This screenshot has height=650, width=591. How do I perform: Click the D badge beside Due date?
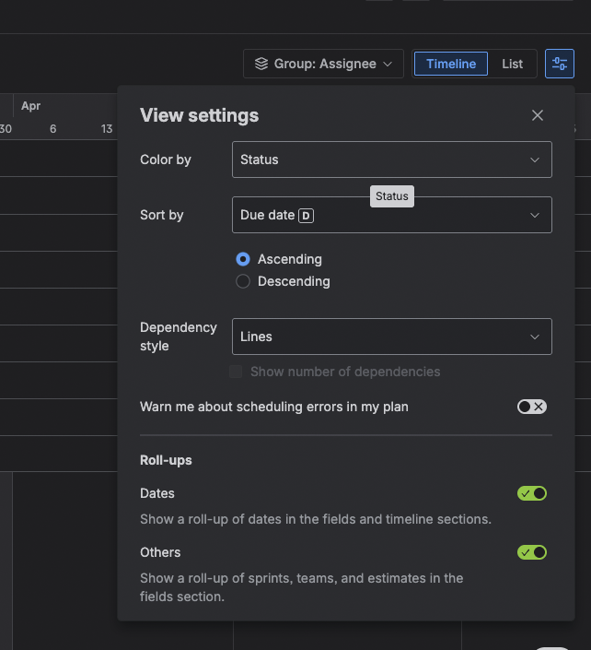coord(307,216)
